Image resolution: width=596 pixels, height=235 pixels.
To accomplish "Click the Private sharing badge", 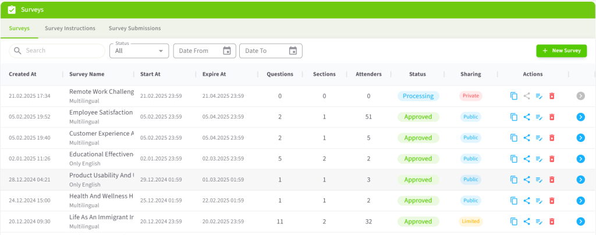I will point(470,96).
